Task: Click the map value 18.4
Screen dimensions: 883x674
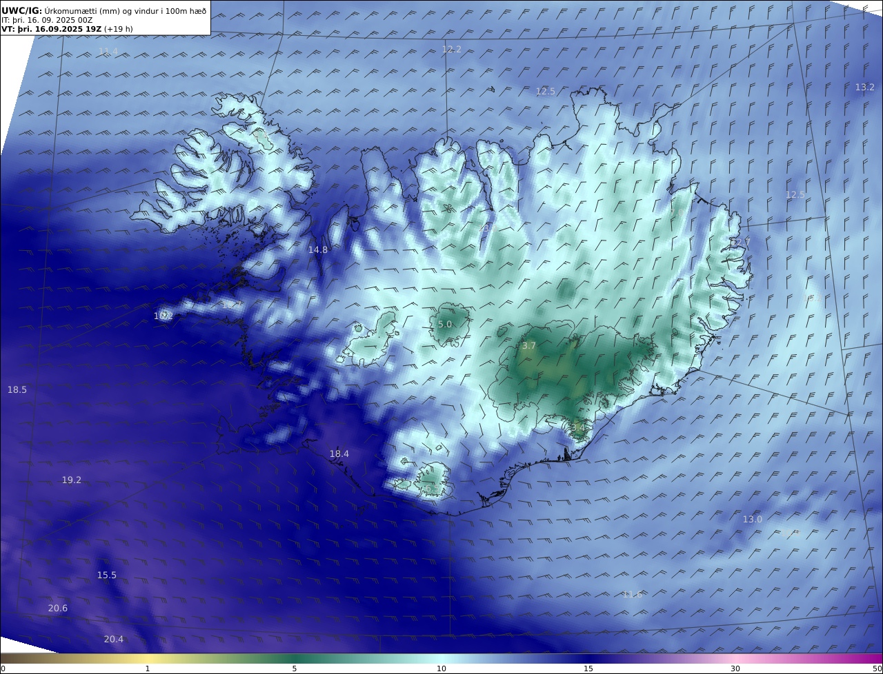Action: coord(339,454)
